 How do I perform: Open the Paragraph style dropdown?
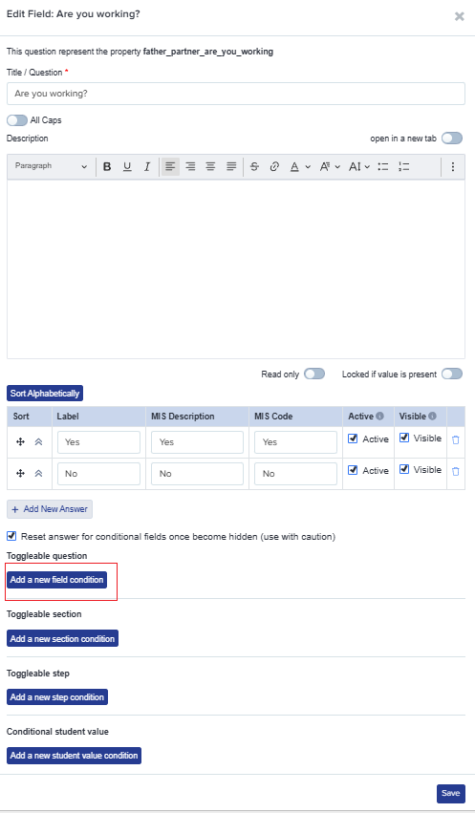(52, 166)
